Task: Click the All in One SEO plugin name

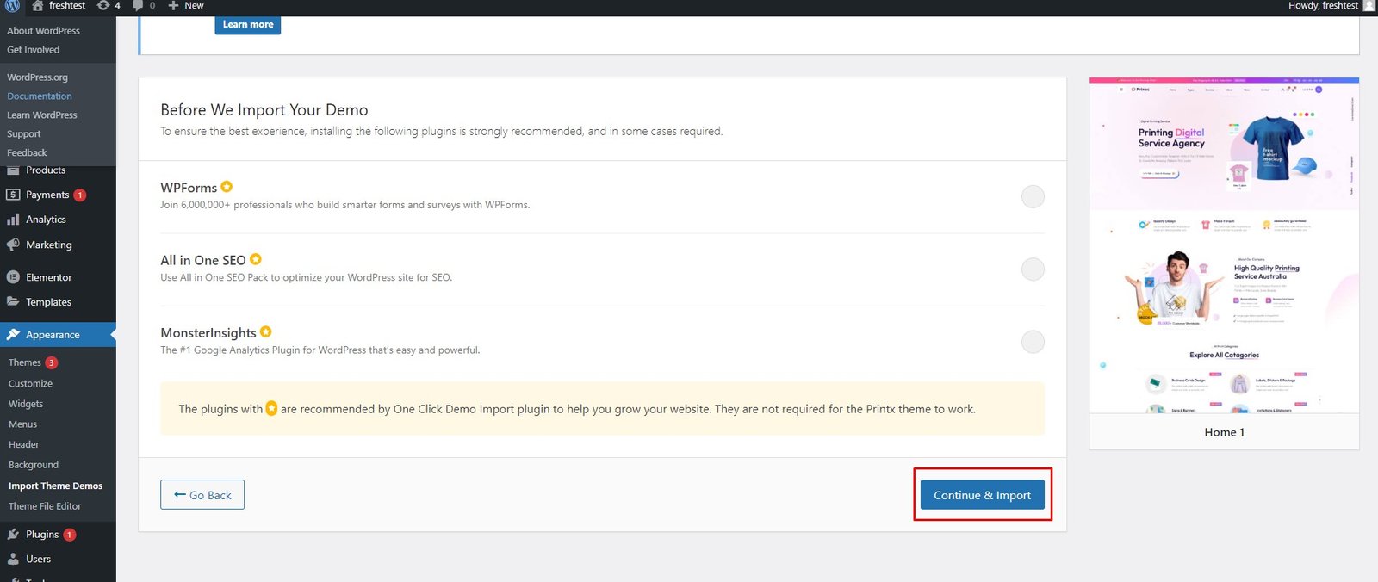Action: [203, 260]
